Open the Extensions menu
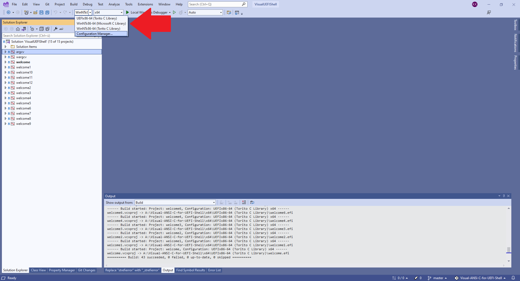520x281 pixels. pyautogui.click(x=145, y=4)
